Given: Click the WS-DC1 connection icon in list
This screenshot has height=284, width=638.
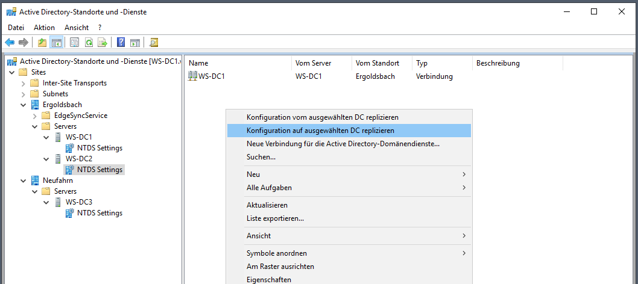Looking at the screenshot, I should click(192, 76).
